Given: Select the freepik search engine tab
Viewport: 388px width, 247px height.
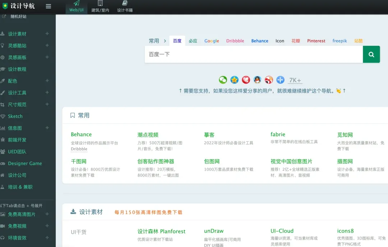Looking at the screenshot, I should [339, 41].
